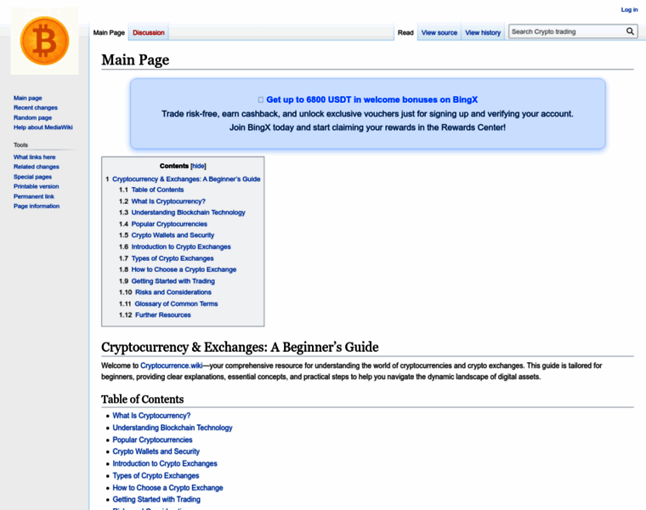Open the View history tab

click(483, 32)
